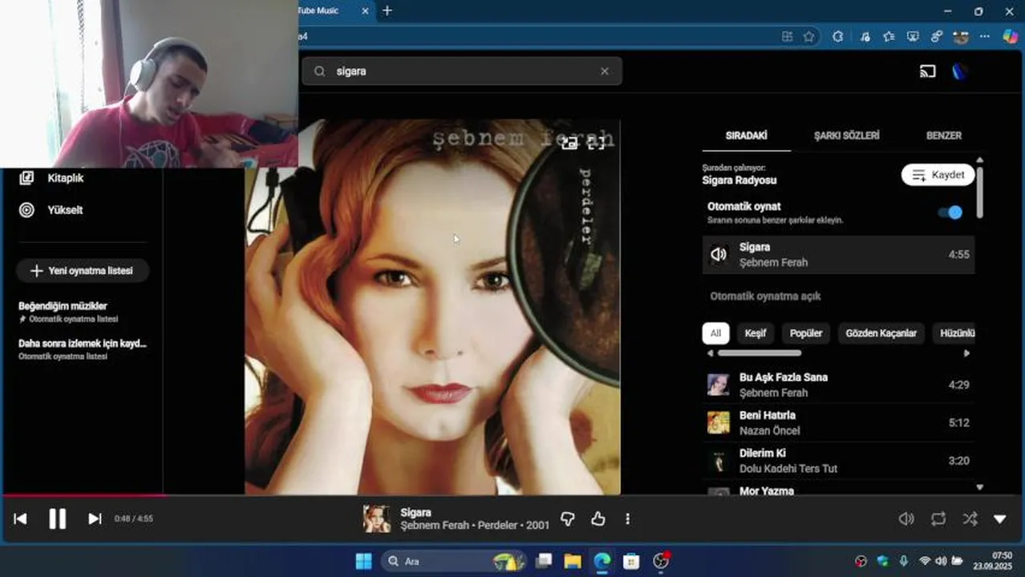Click the Bu Aşk Fazla Sana thumbnail
The width and height of the screenshot is (1025, 577).
tap(719, 385)
